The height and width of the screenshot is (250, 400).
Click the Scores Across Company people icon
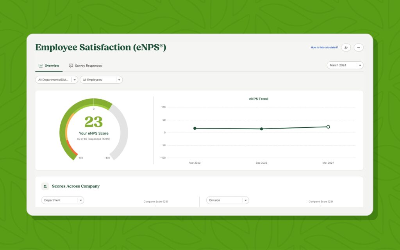[45, 186]
